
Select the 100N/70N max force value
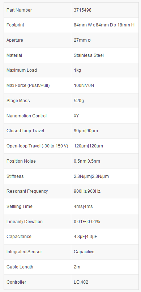click(84, 85)
